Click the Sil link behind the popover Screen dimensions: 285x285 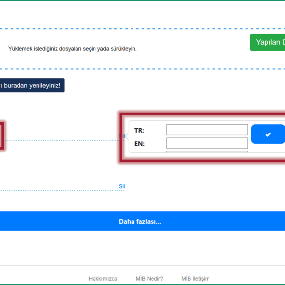[x=122, y=136]
